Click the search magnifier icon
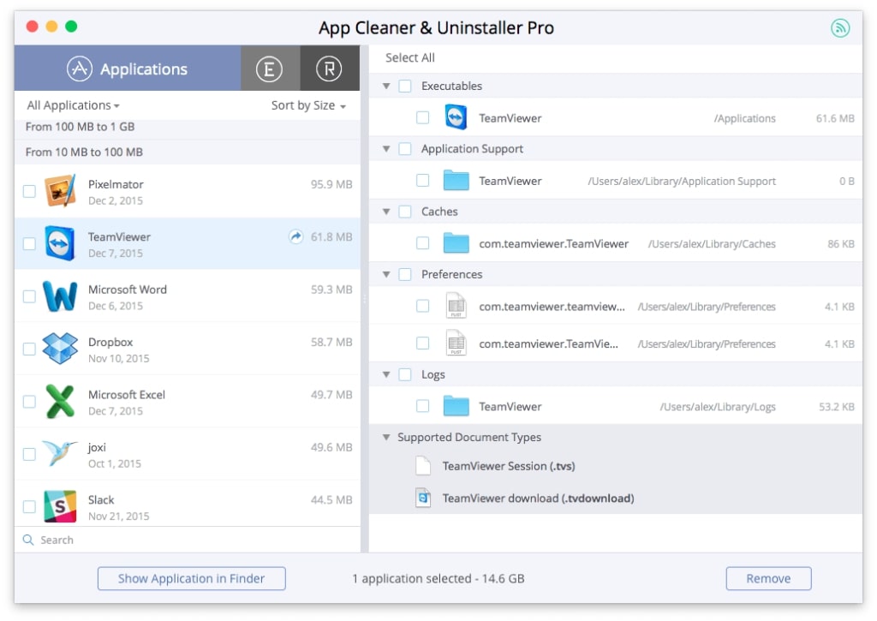This screenshot has width=877, height=621. coord(28,540)
